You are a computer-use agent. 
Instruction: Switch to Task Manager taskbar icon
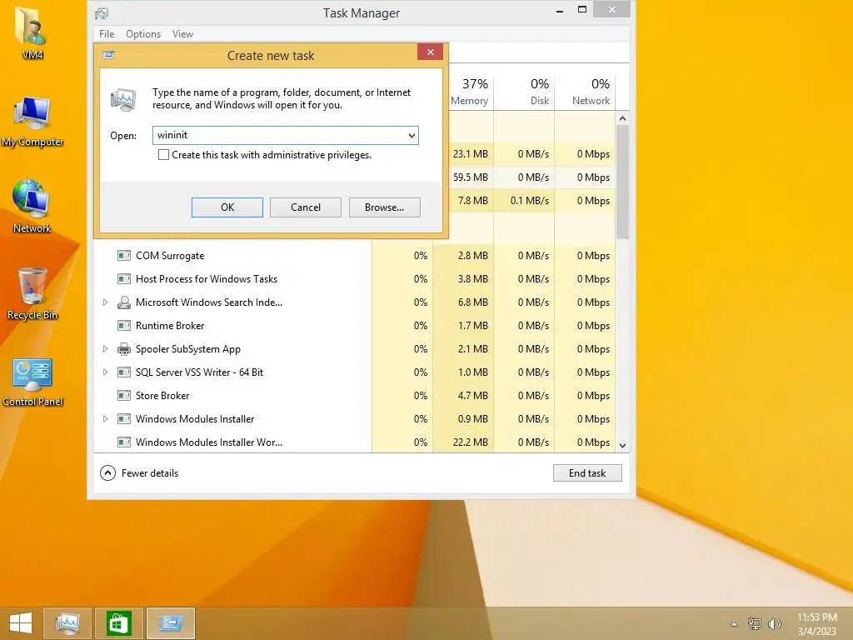(67, 623)
